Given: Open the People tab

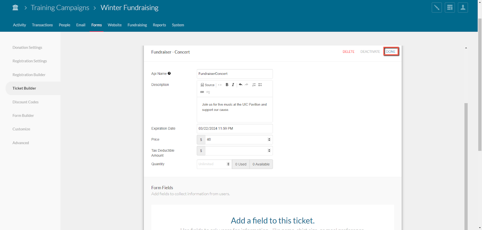Looking at the screenshot, I should coord(64,25).
